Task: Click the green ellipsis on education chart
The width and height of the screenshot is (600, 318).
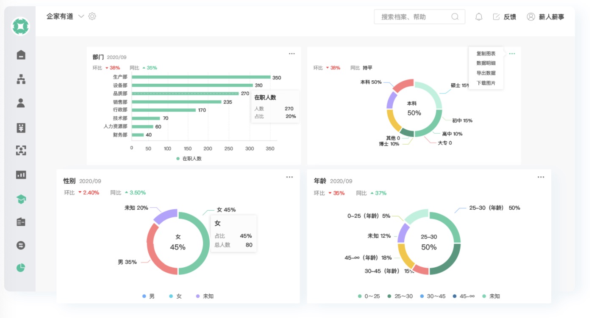Action: click(x=512, y=54)
